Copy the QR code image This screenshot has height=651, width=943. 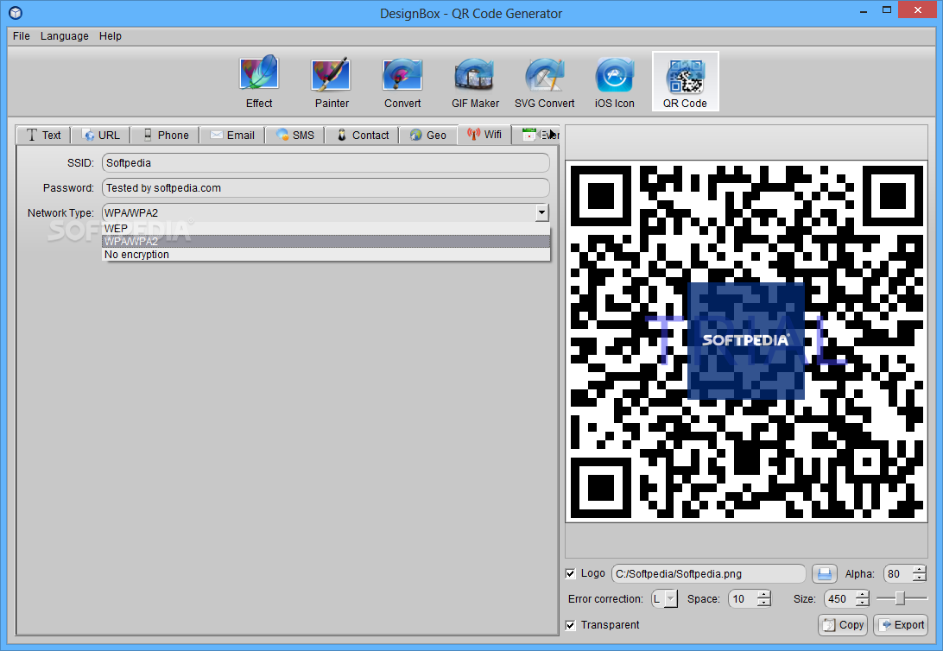coord(843,625)
